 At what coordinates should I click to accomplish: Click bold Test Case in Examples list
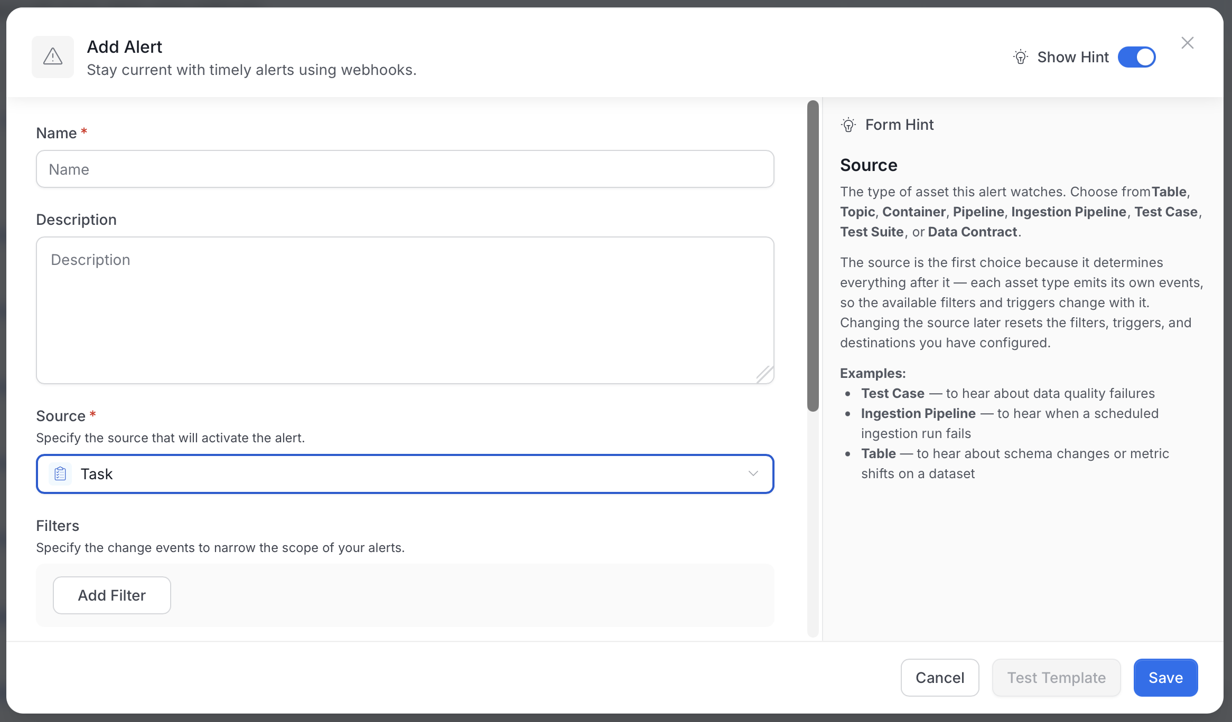pyautogui.click(x=893, y=393)
